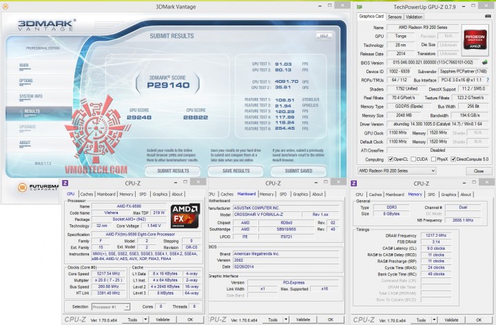
Task: Click the DRAM Frequency value 1217.3 MHz
Action: (436, 235)
